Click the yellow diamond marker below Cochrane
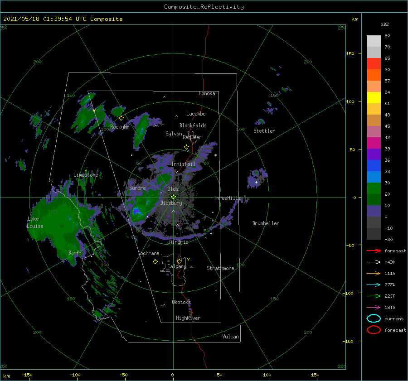This screenshot has width=408, height=381. coord(155,262)
